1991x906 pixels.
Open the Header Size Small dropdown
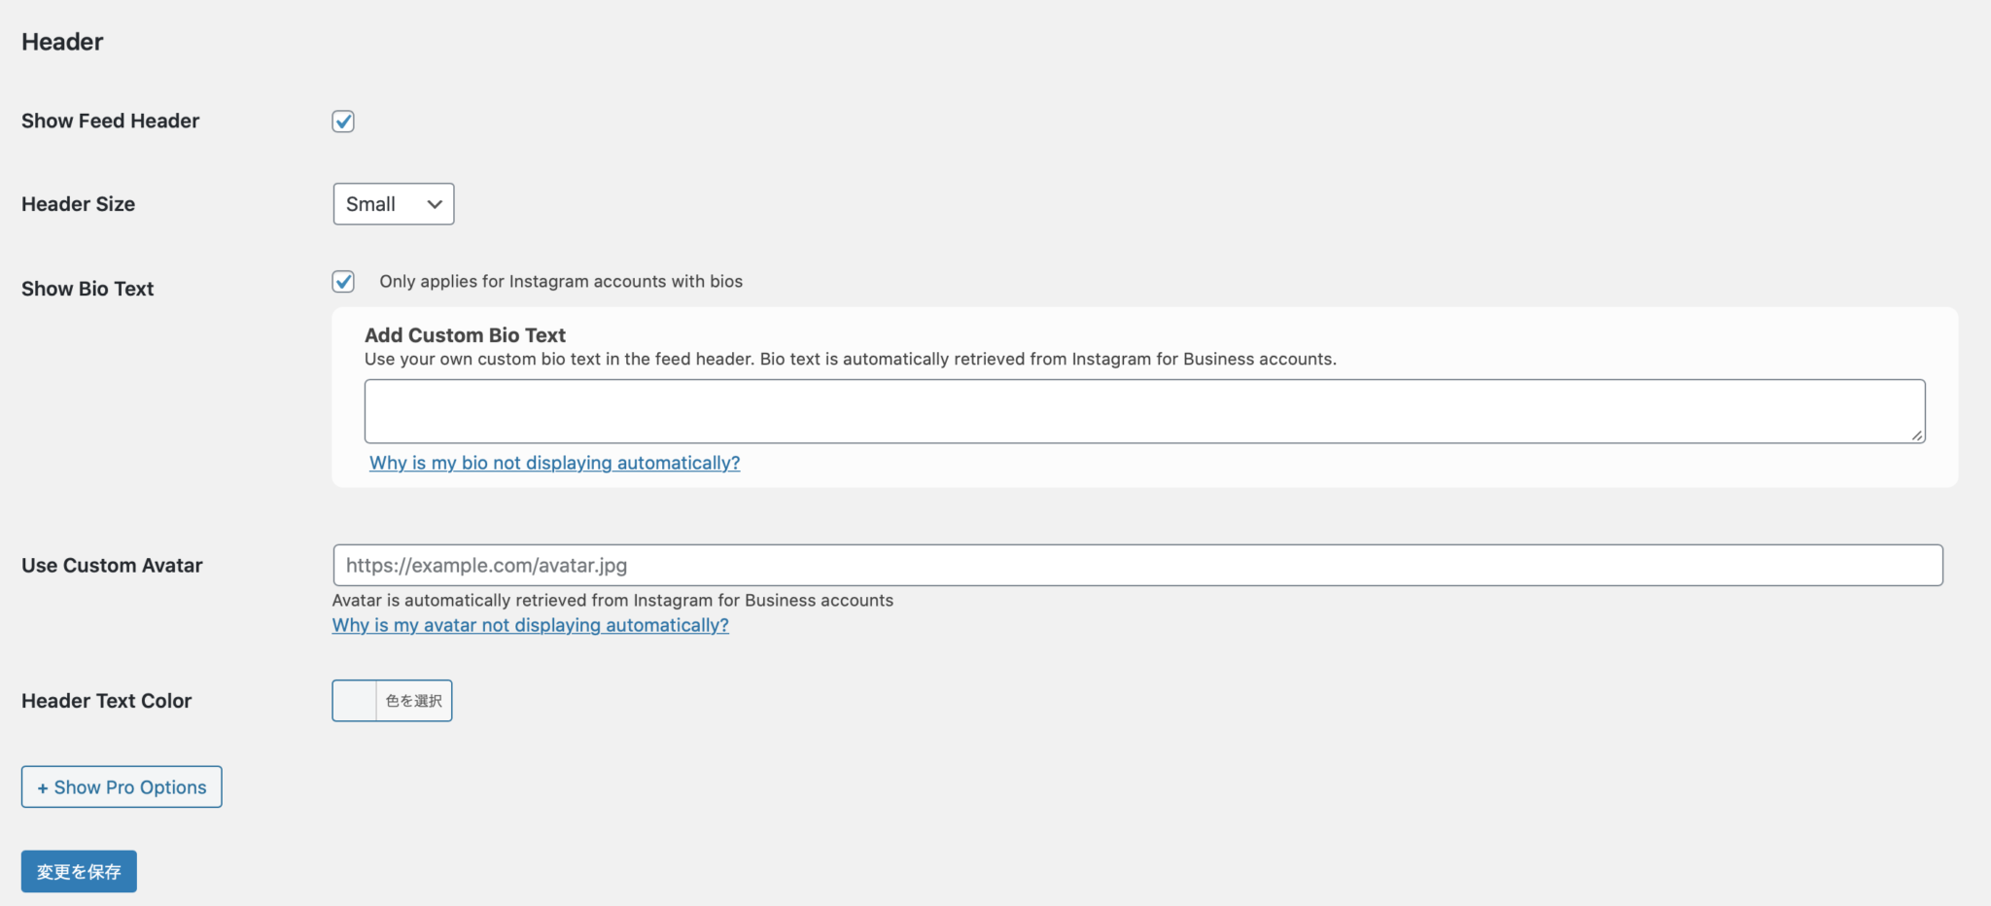click(394, 204)
